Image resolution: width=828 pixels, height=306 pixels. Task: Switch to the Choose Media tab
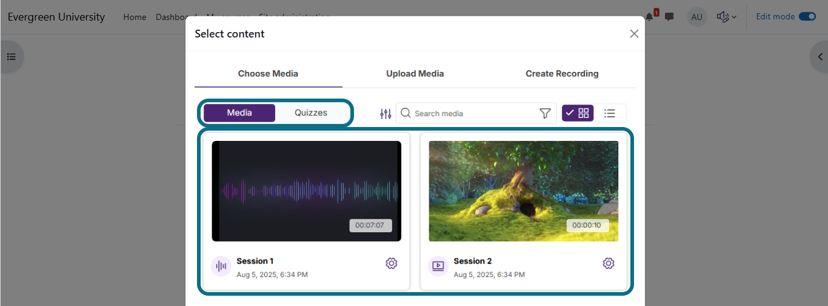click(268, 74)
